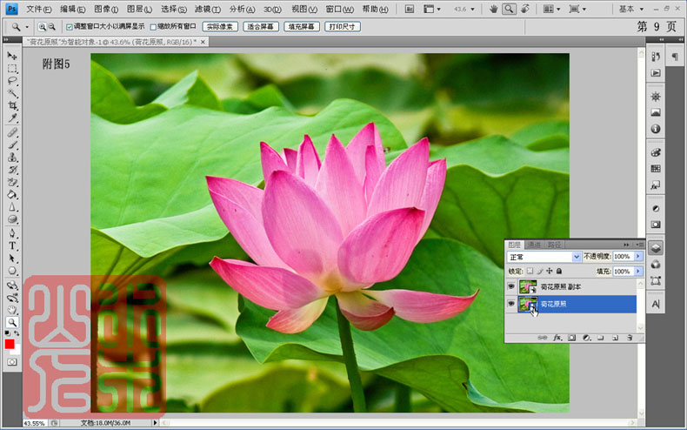
Task: Select the 3D Rotate tool
Action: pyautogui.click(x=12, y=286)
